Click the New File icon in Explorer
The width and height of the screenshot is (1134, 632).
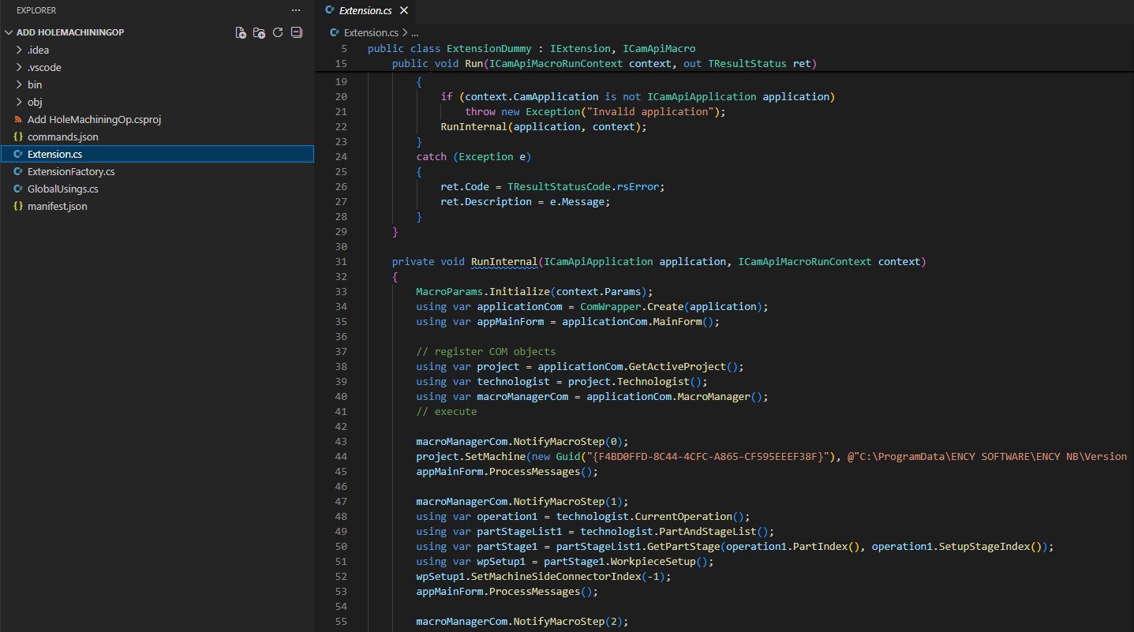point(241,32)
